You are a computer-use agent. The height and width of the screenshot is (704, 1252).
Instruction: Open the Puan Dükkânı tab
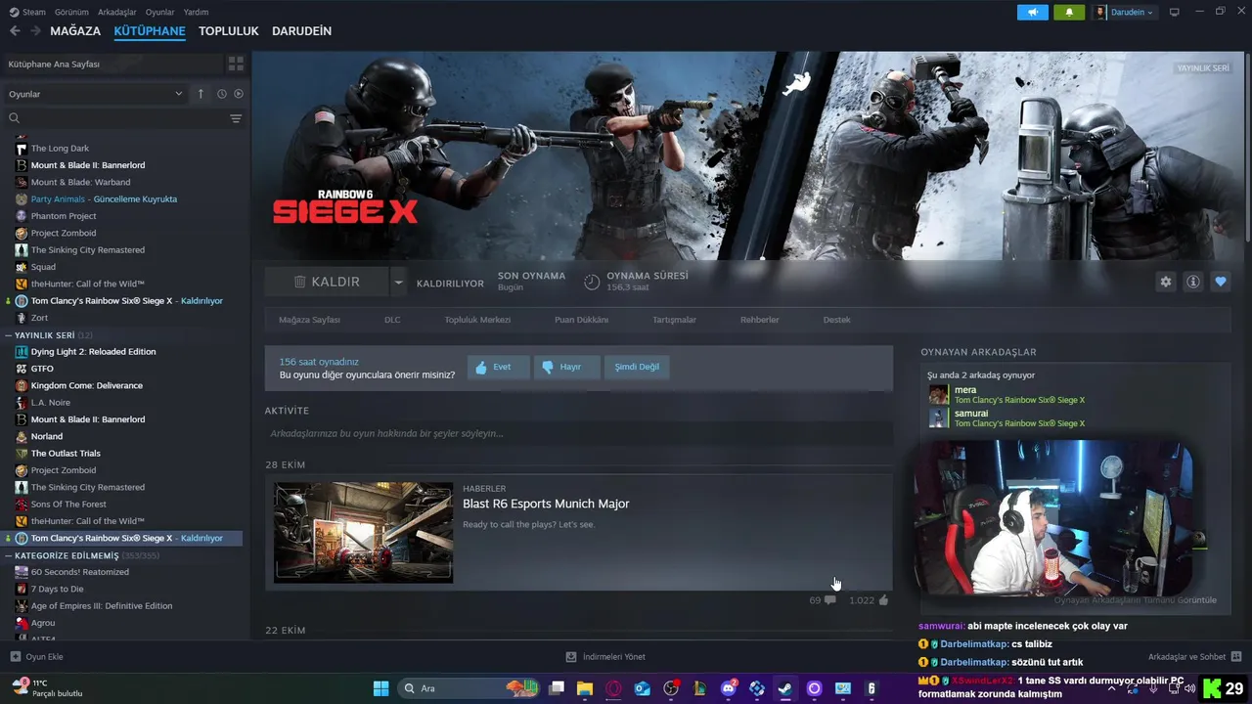point(581,320)
